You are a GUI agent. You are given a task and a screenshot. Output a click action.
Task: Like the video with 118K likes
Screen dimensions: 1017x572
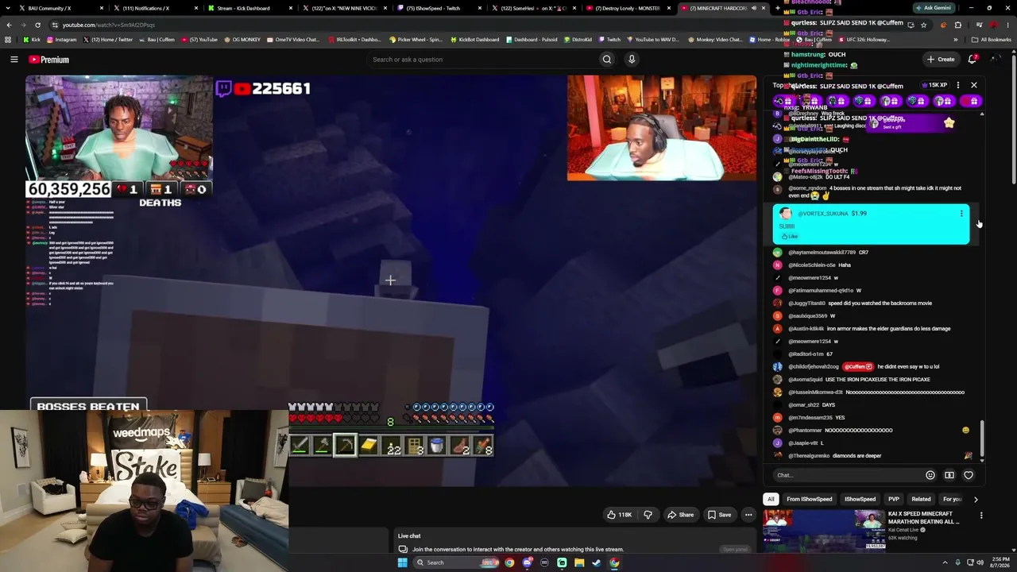(620, 515)
